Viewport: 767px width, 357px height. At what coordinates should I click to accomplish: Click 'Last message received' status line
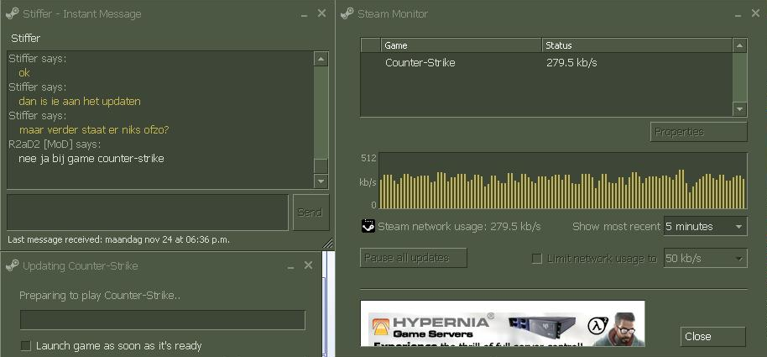point(119,240)
